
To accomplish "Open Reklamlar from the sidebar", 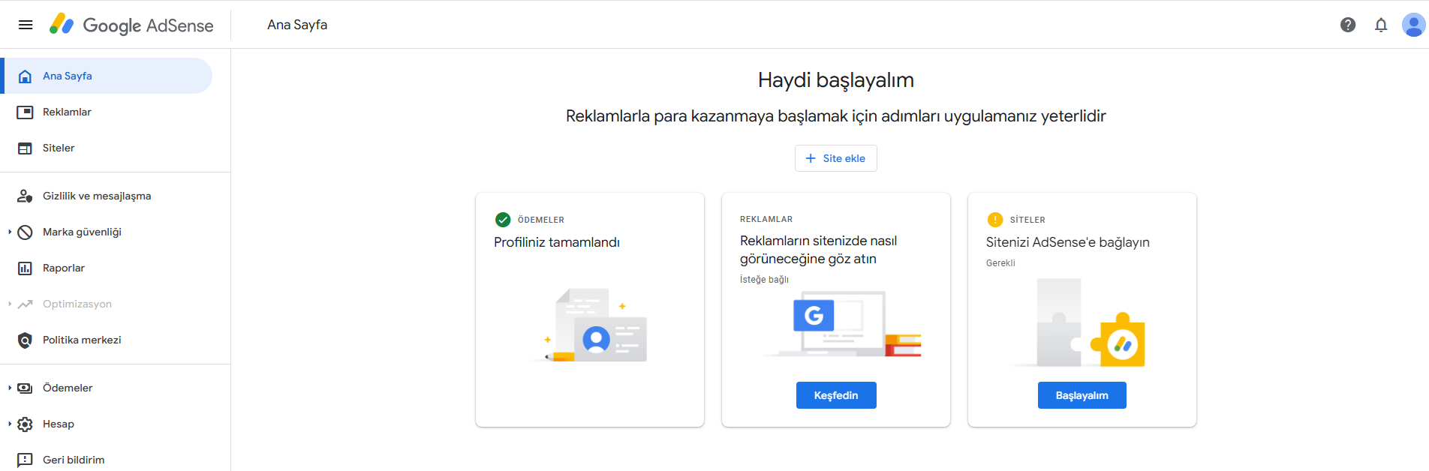I will click(x=107, y=112).
